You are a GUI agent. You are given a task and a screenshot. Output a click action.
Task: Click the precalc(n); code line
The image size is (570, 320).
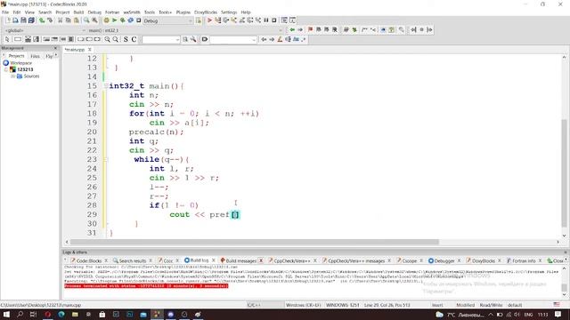click(x=157, y=132)
